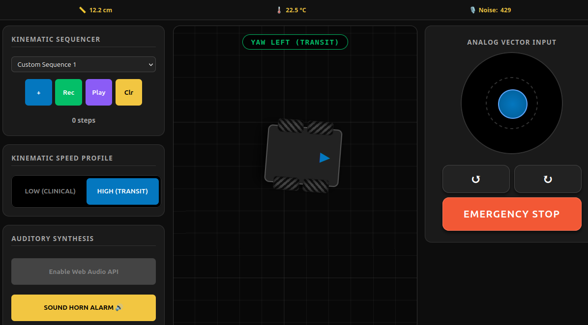Click the KINEMATIC SPEED PROFILE heading
The width and height of the screenshot is (588, 325).
tap(62, 158)
